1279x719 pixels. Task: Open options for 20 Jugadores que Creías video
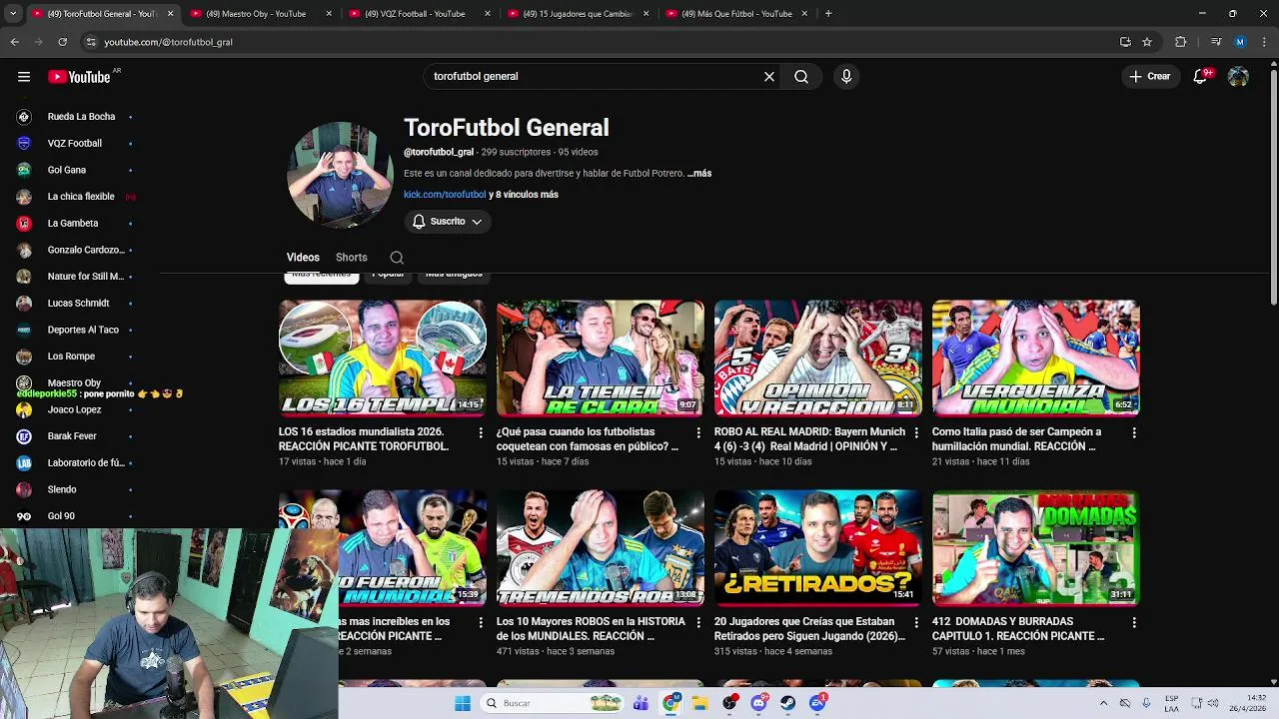(916, 623)
